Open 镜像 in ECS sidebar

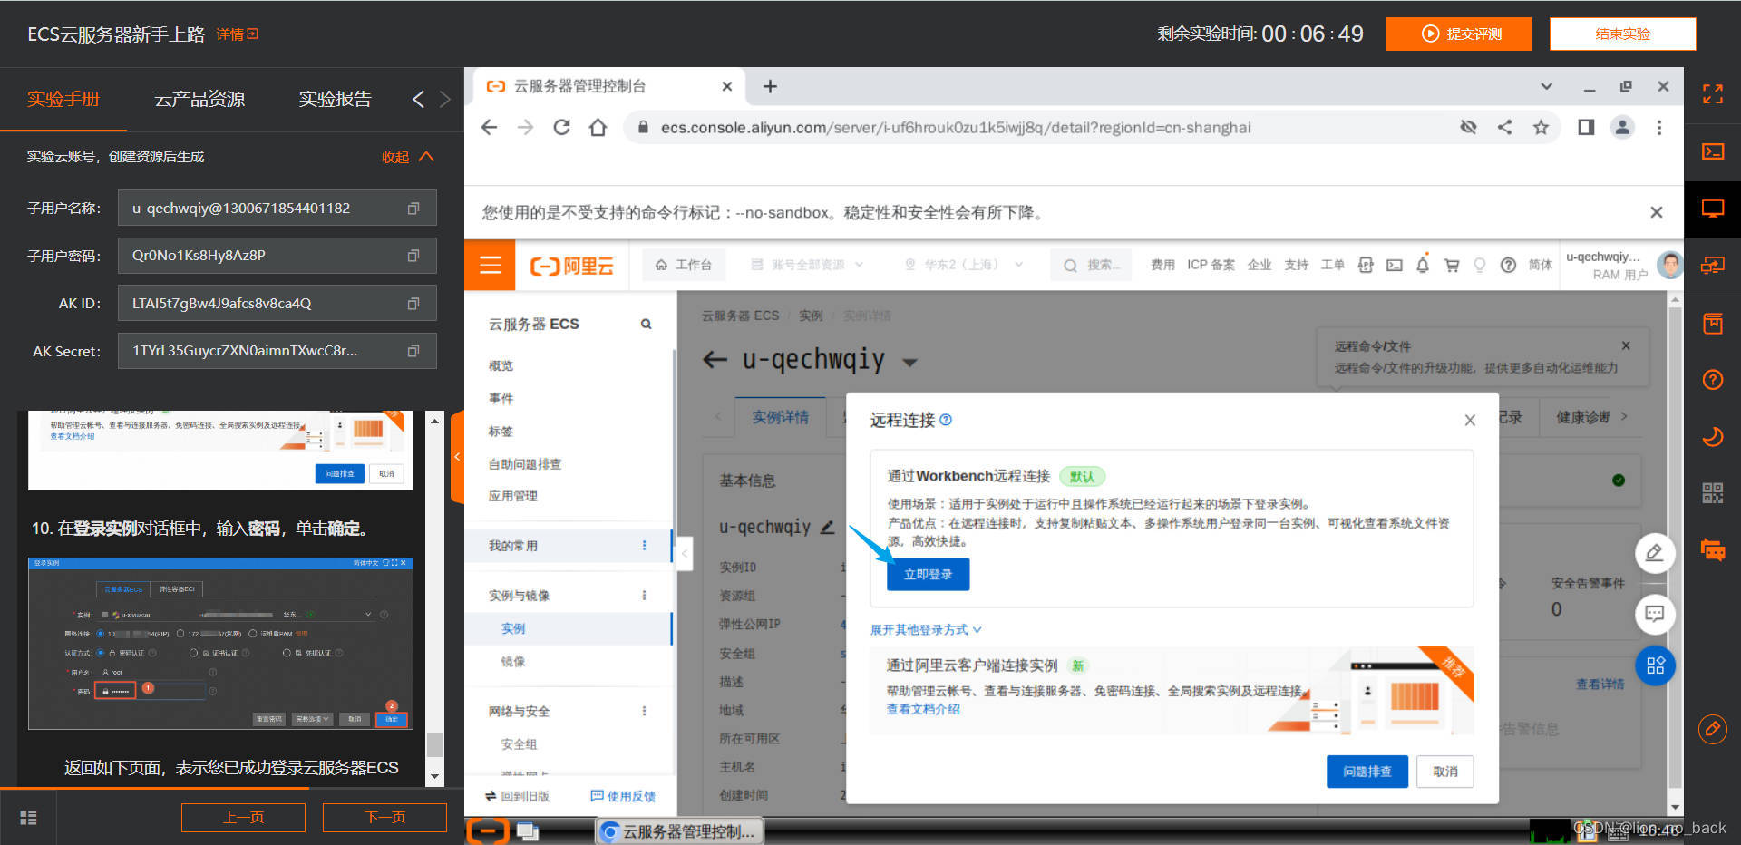[513, 661]
